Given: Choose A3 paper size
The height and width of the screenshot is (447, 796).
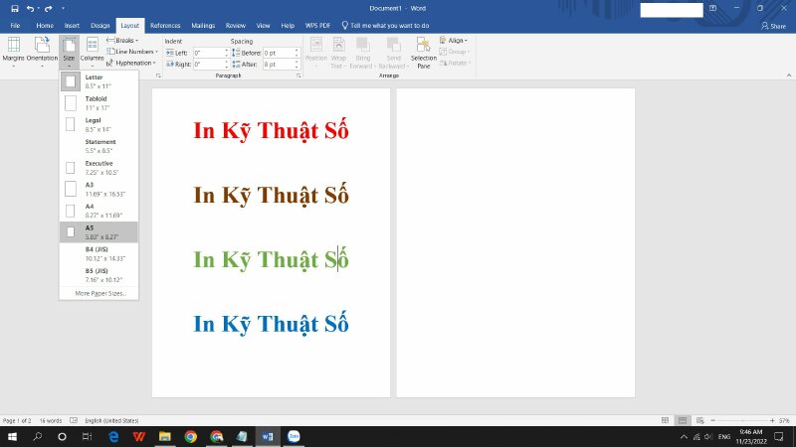Looking at the screenshot, I should click(99, 189).
